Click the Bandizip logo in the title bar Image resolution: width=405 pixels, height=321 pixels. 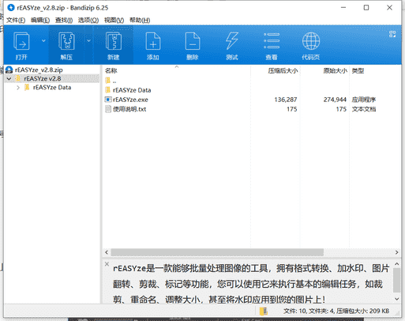point(11,8)
